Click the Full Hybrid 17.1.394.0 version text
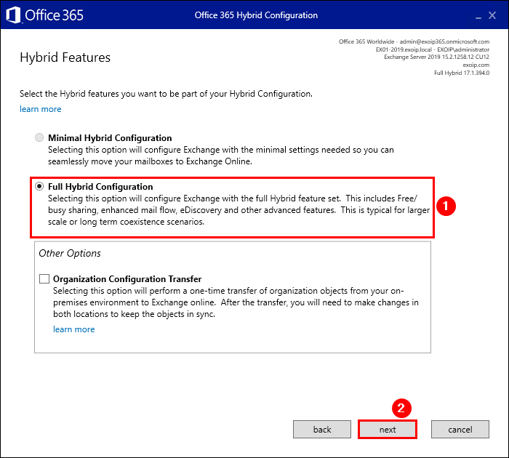The height and width of the screenshot is (458, 509). tap(461, 73)
